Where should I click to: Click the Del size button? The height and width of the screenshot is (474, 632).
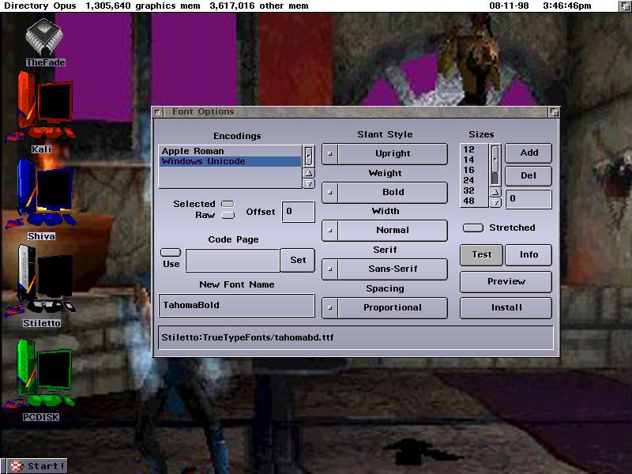pyautogui.click(x=529, y=175)
